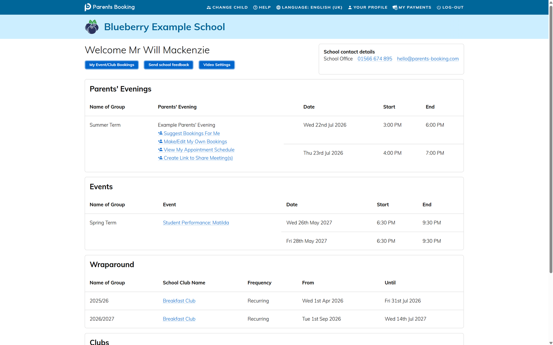Click the Blueberry Example School title
553x345 pixels.
coord(164,27)
